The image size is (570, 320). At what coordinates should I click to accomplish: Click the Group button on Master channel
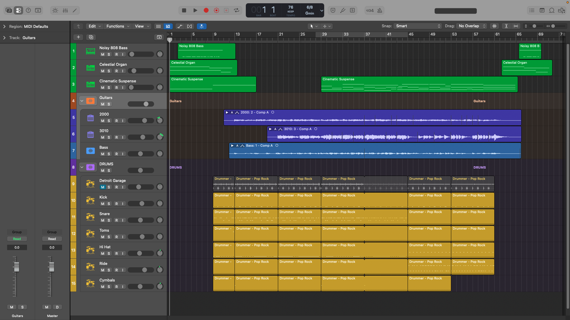[52, 232]
